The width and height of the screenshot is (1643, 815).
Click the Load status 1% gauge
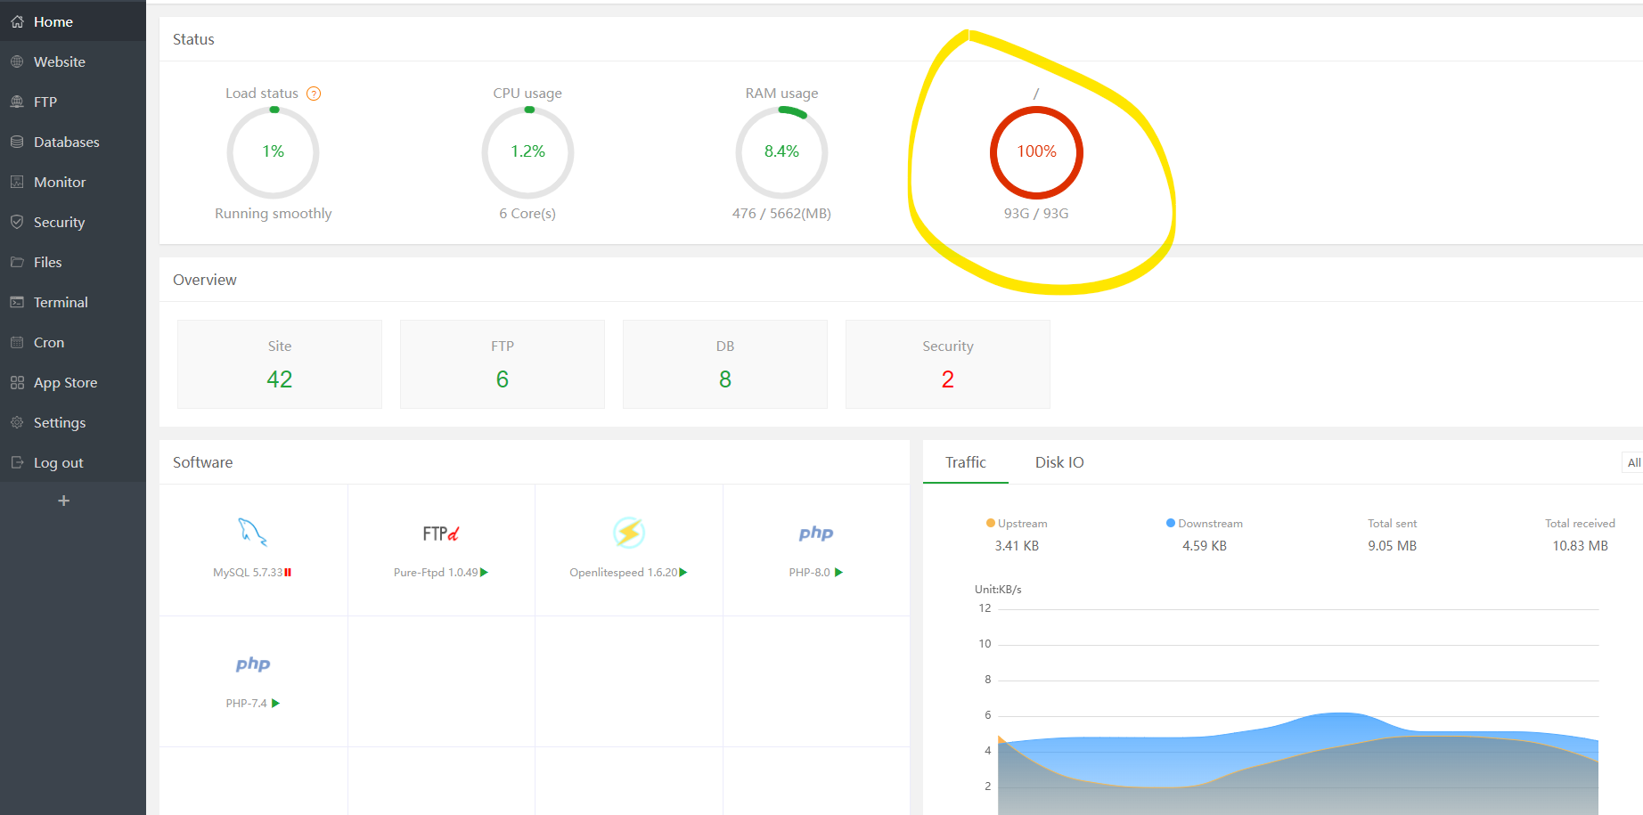pyautogui.click(x=274, y=152)
